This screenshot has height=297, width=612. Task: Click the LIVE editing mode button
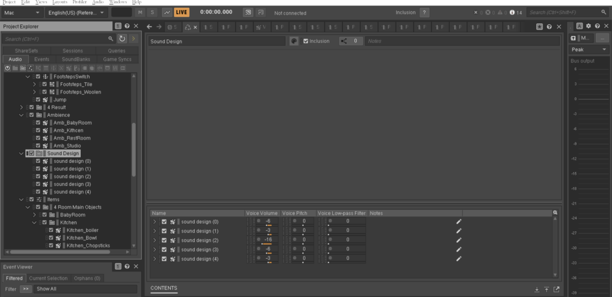(182, 12)
